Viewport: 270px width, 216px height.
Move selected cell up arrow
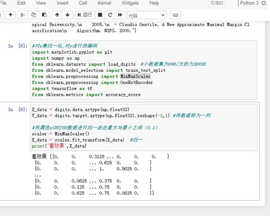coord(57,15)
